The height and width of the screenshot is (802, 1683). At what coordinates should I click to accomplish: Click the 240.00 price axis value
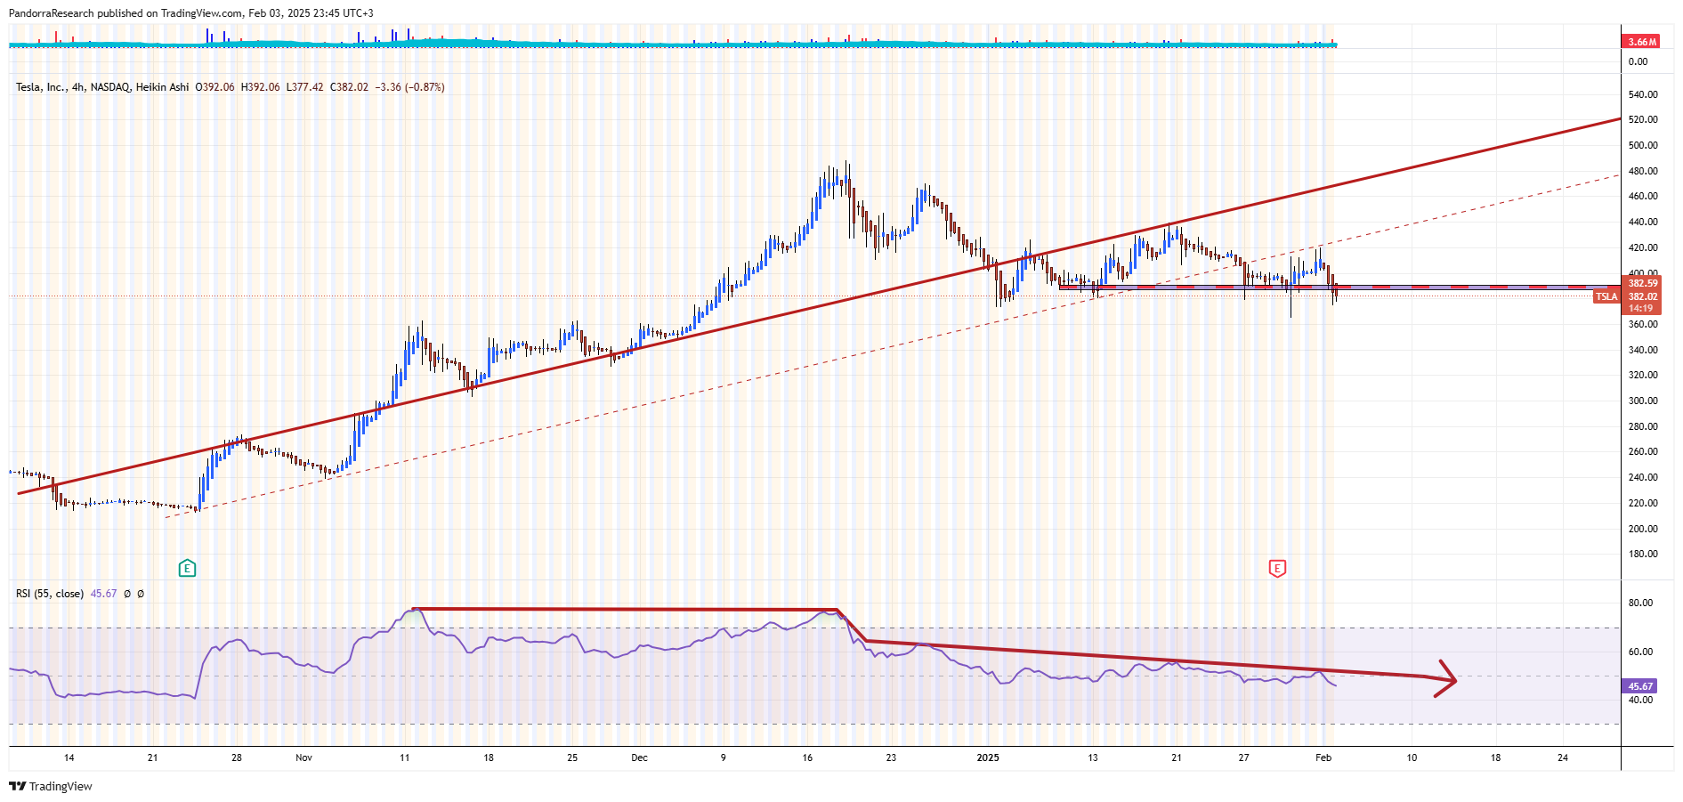1643,477
